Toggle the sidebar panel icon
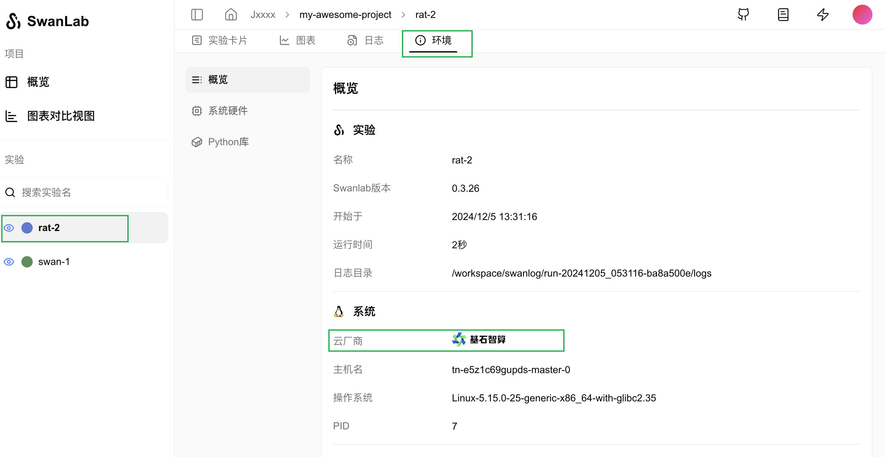 tap(197, 15)
